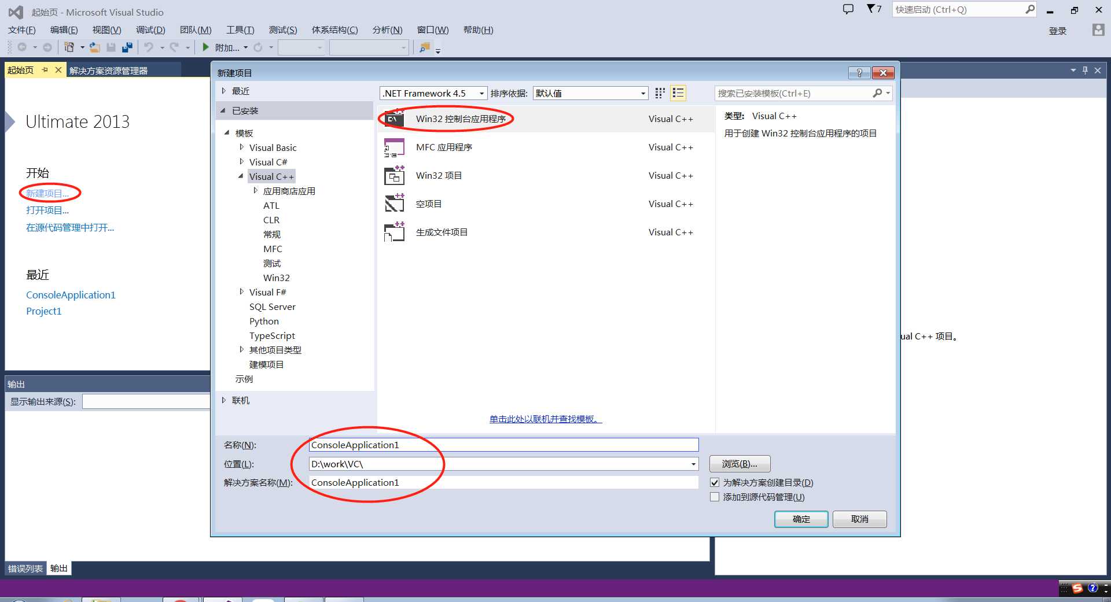1111x602 pixels.
Task: Click the 单击此处以联机并查找模板 link
Action: point(546,419)
